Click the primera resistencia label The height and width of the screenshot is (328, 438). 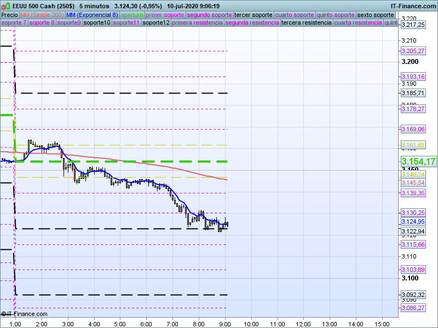pyautogui.click(x=197, y=23)
